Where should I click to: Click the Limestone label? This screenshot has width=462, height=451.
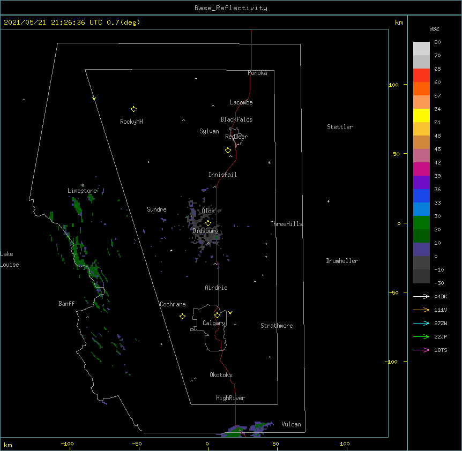click(x=82, y=191)
